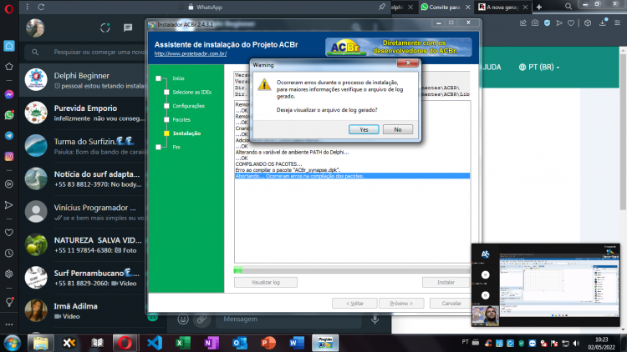Open Opera sidebar history clock icon
Image resolution: width=627 pixels, height=352 pixels.
click(9, 254)
